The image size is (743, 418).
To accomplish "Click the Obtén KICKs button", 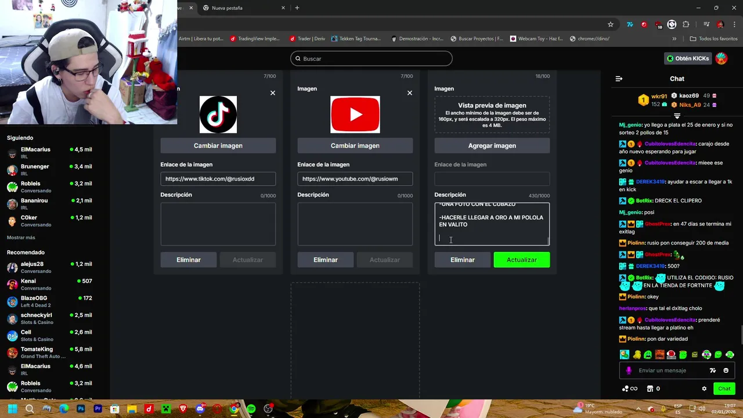I will (x=688, y=59).
